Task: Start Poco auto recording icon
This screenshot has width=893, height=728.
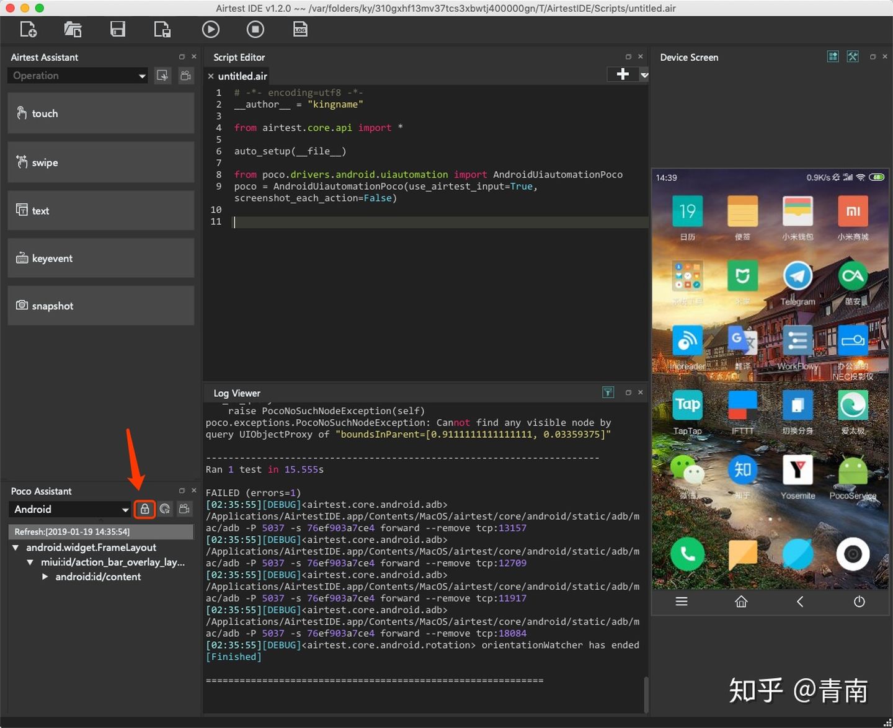Action: coord(185,509)
